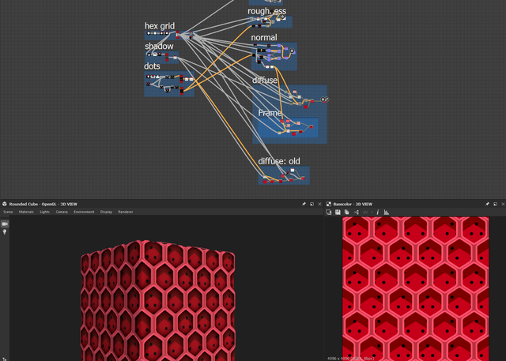Viewport: 506px width, 361px height.
Task: Toggle the light bulb icon in 3D view
Action: coord(5,232)
